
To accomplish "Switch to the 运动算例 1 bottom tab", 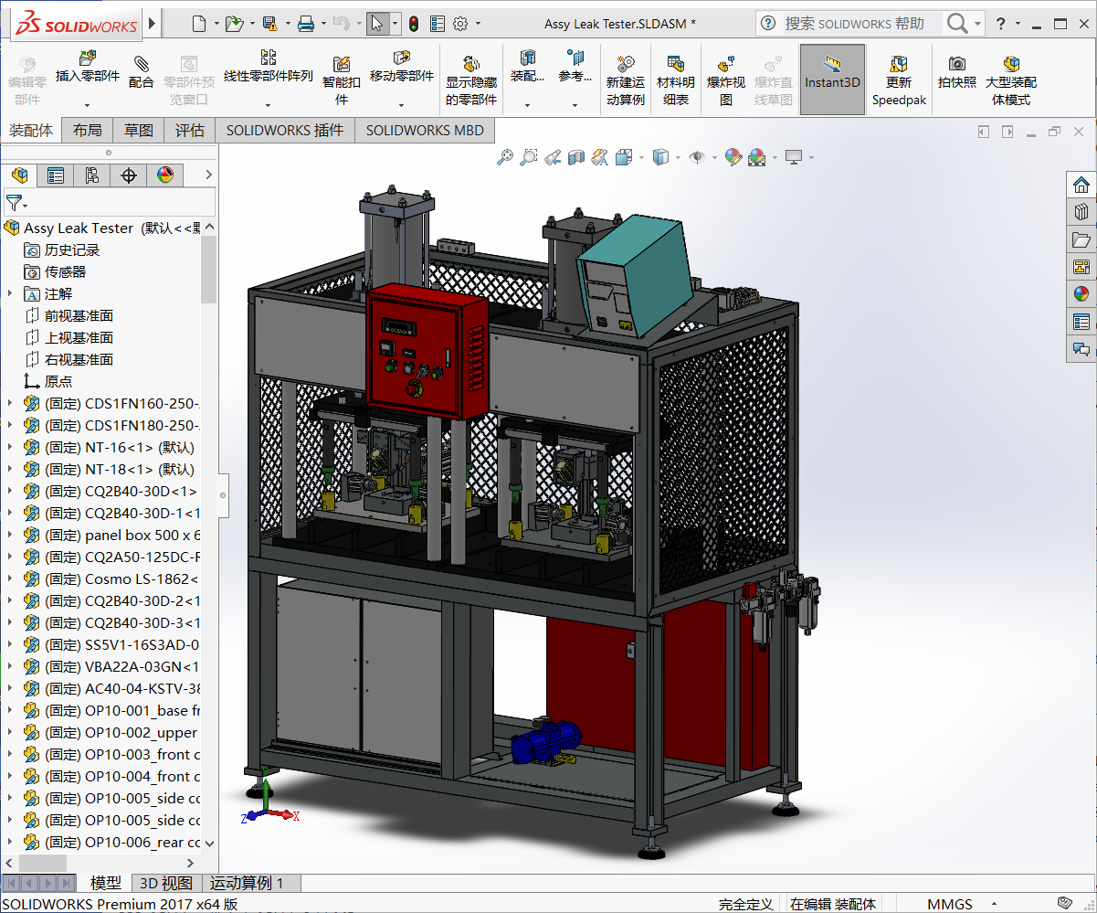I will point(247,883).
